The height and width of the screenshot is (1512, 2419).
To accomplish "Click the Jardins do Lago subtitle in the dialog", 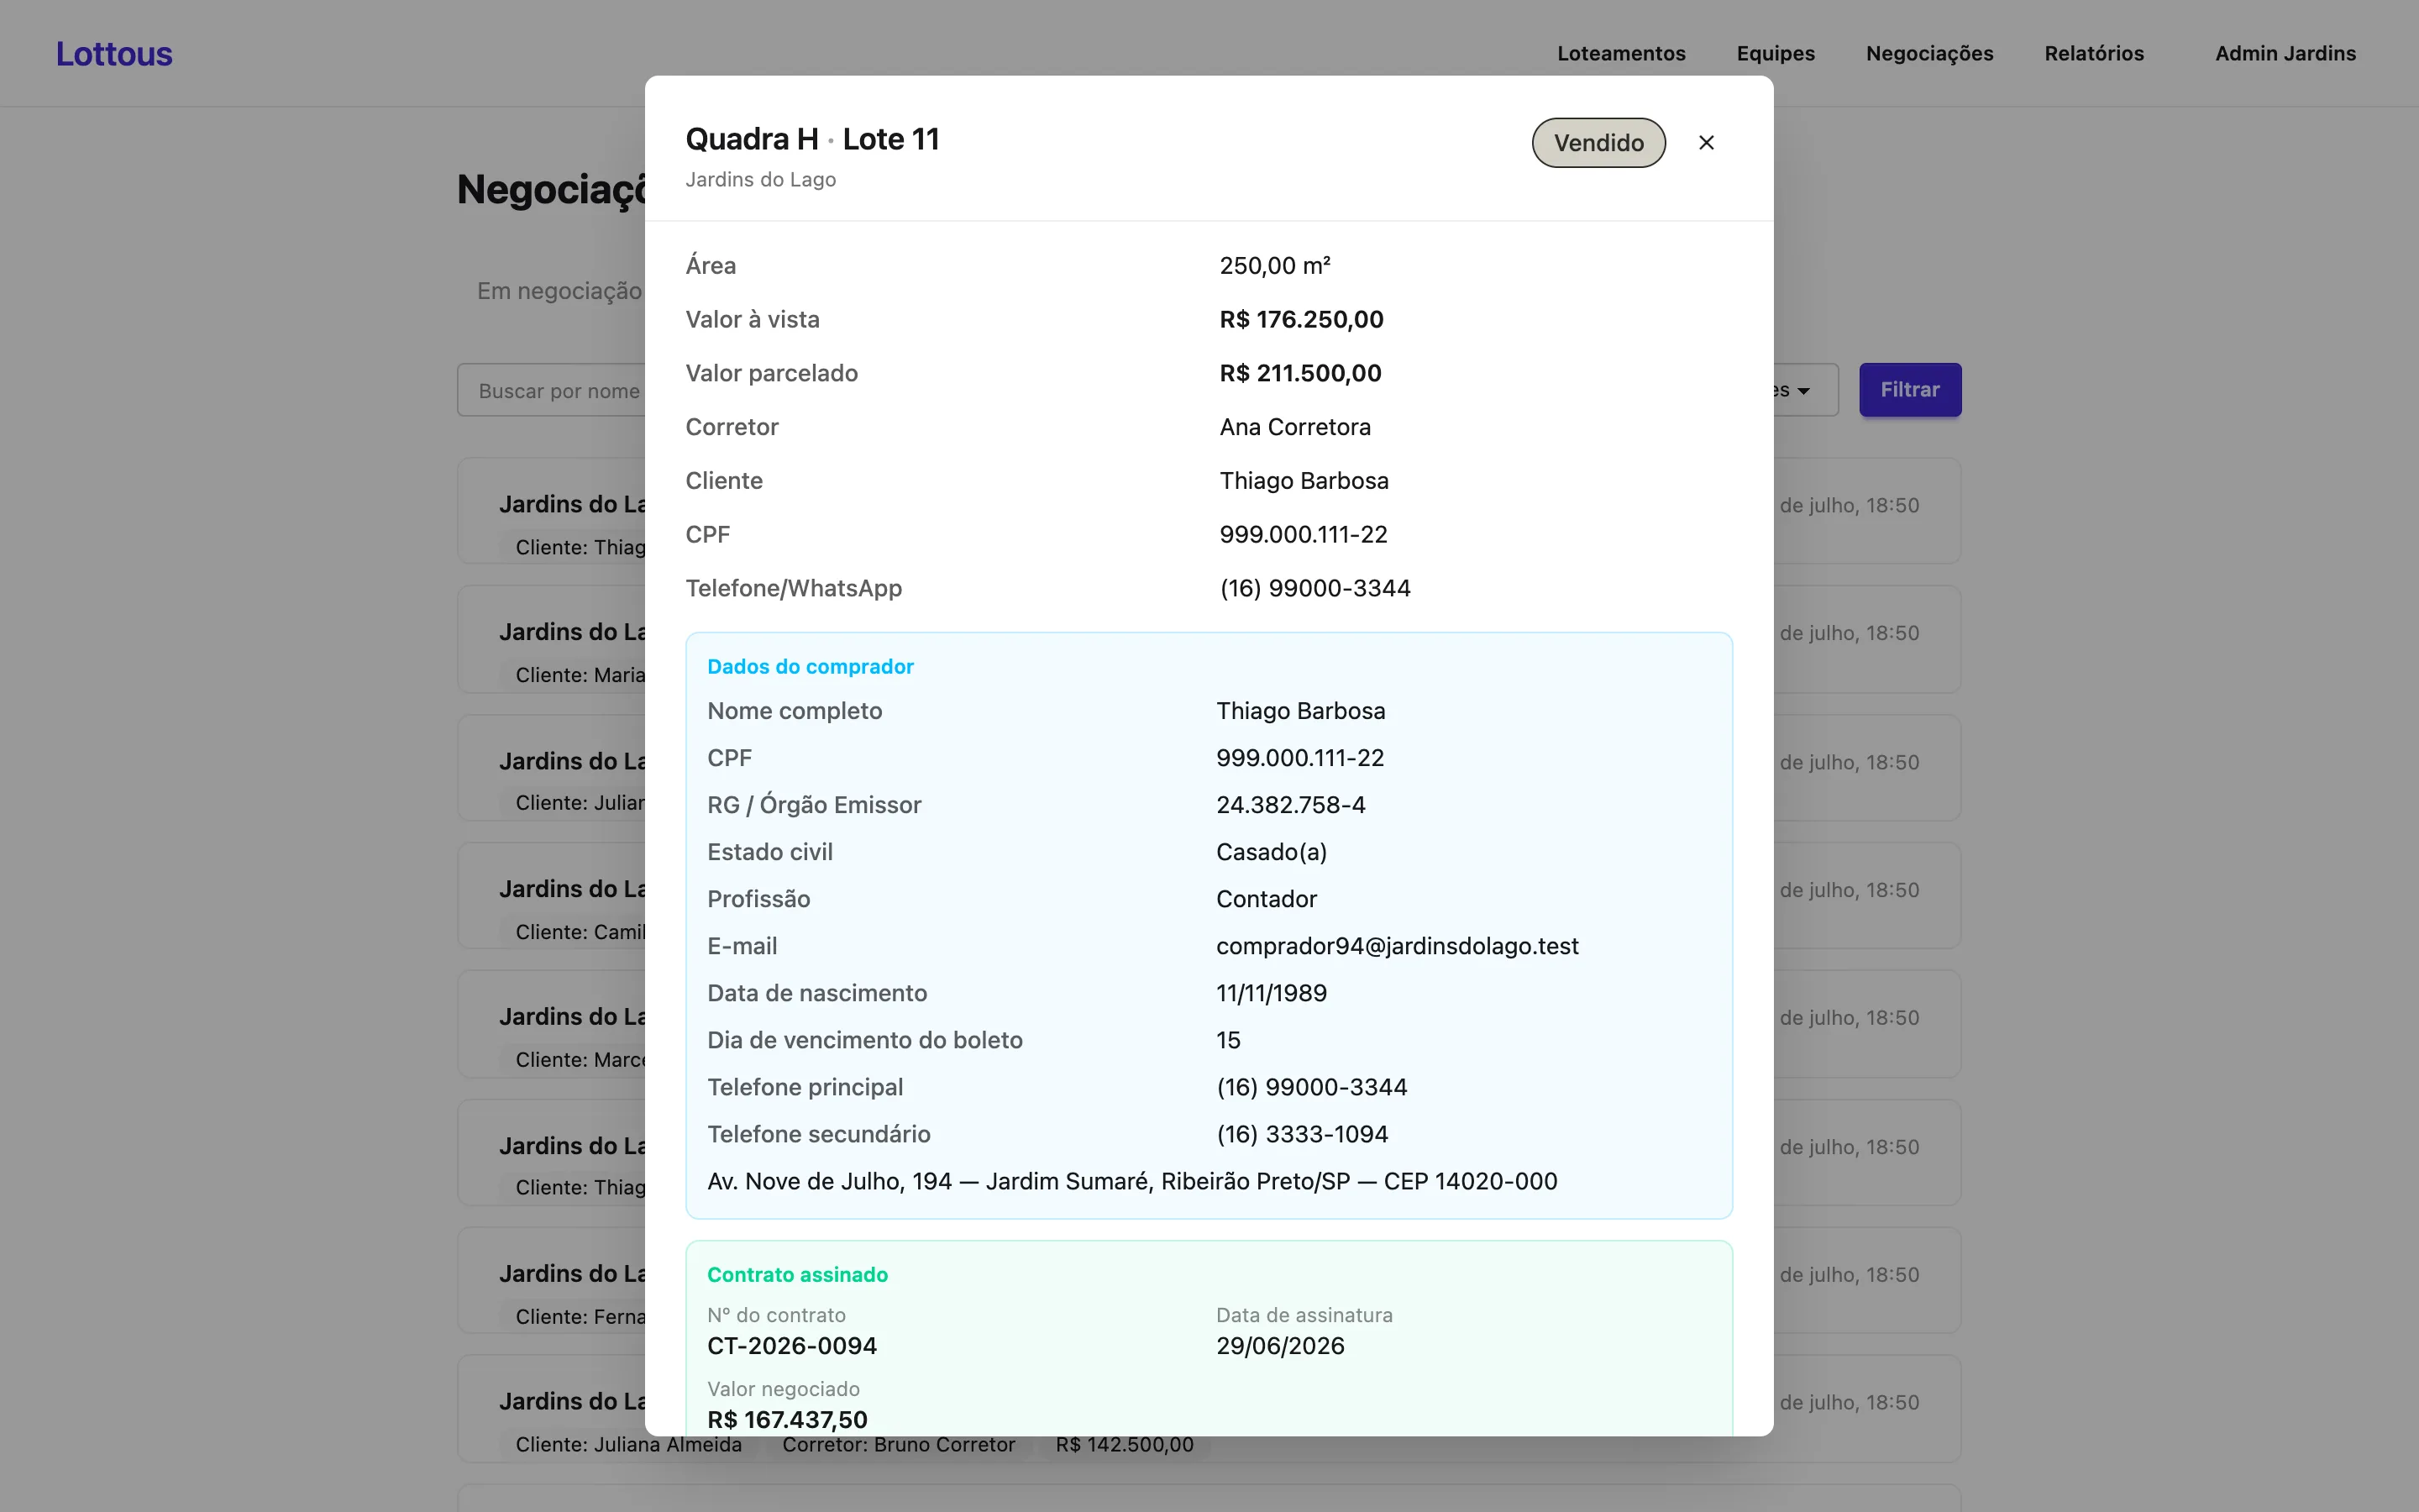I will [759, 179].
